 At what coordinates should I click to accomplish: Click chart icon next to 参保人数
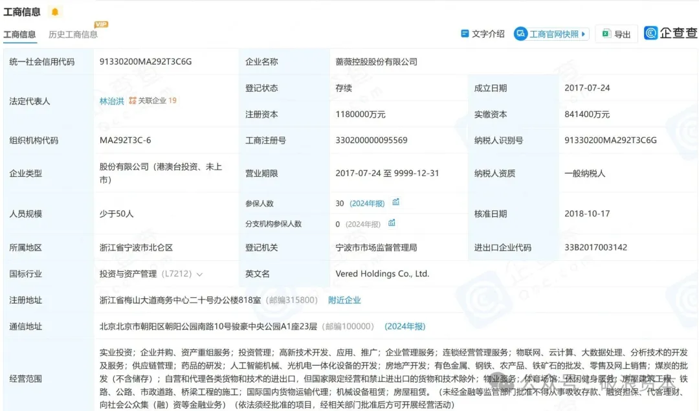tap(396, 203)
